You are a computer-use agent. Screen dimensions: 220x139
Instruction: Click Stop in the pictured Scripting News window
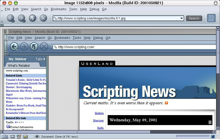click(44, 47)
